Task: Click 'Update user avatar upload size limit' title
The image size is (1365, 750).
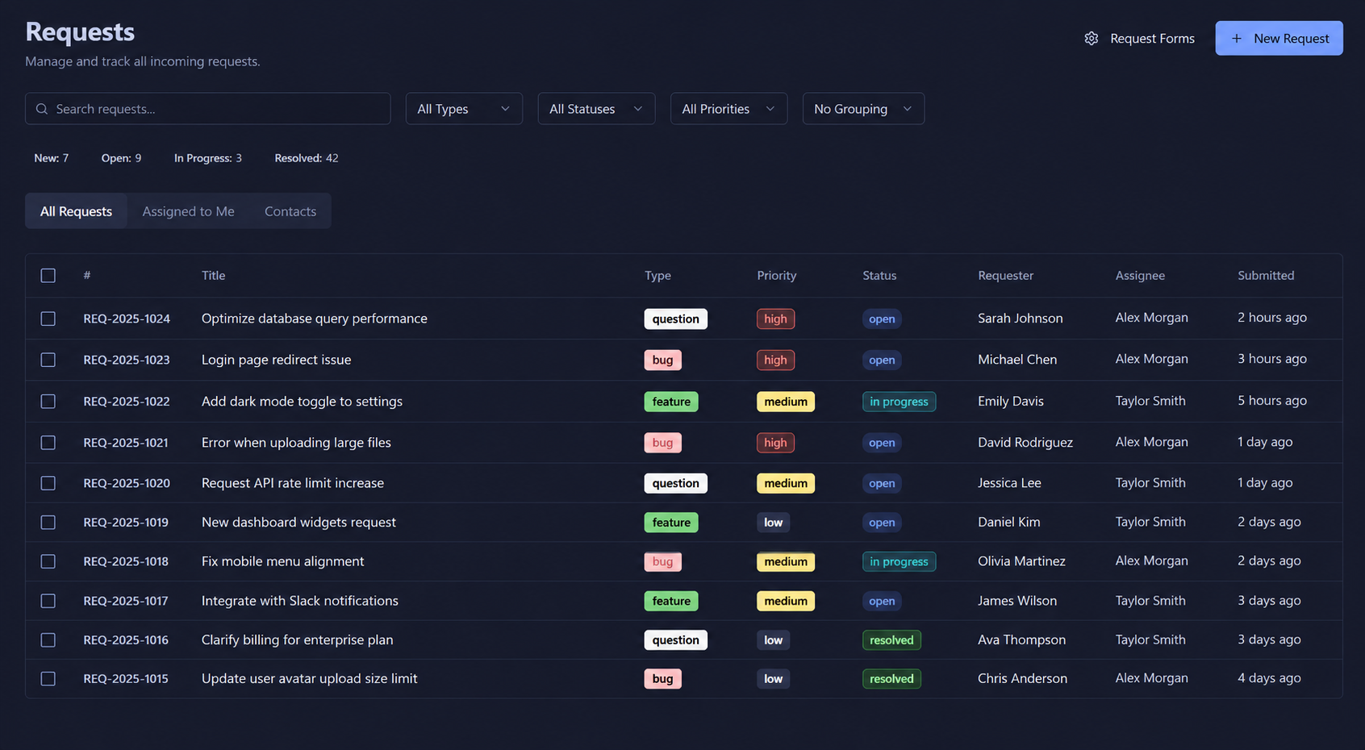Action: point(310,679)
